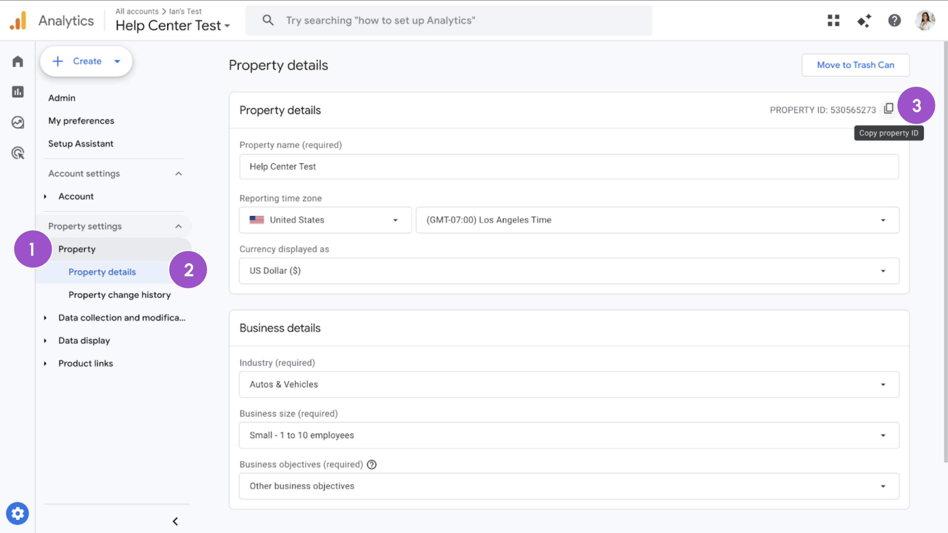948x533 pixels.
Task: Open Setup Assistant
Action: (81, 144)
